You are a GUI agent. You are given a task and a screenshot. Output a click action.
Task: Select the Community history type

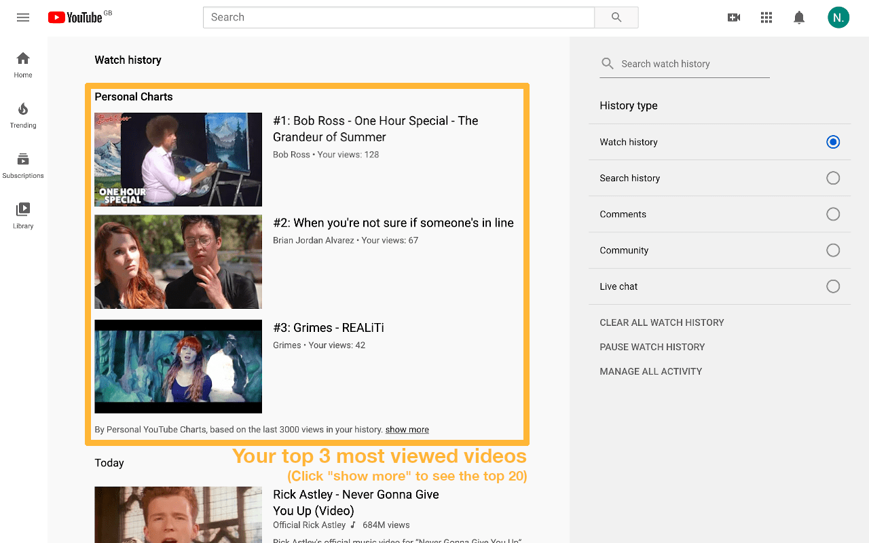(x=833, y=250)
